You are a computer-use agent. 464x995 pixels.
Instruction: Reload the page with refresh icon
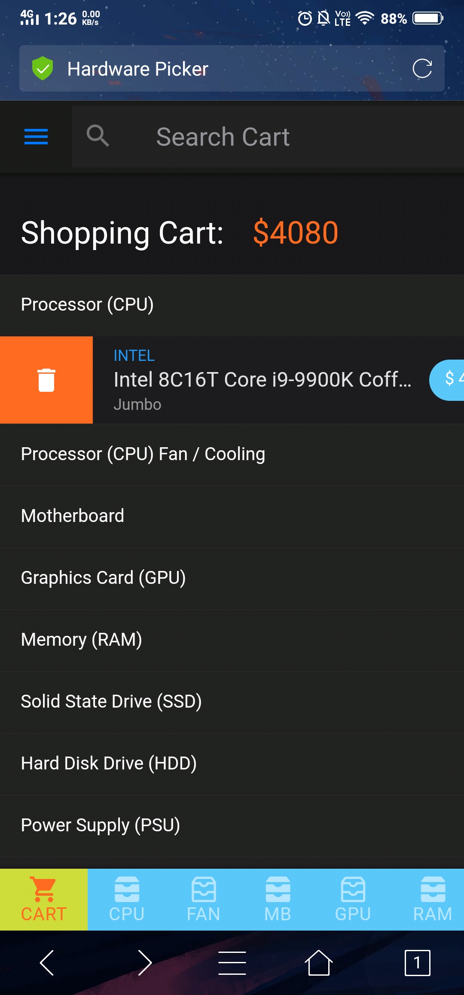[x=422, y=69]
